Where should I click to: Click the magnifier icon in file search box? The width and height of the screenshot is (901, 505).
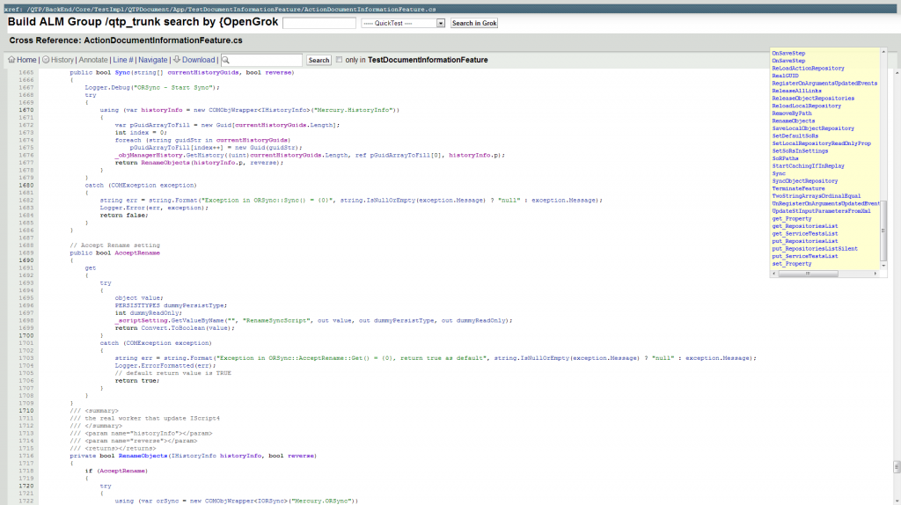coord(226,60)
